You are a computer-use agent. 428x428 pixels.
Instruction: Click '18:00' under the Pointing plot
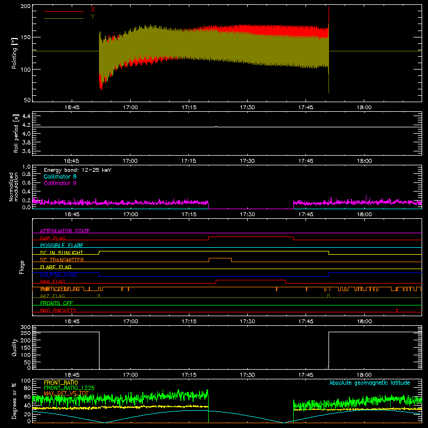[x=364, y=108]
